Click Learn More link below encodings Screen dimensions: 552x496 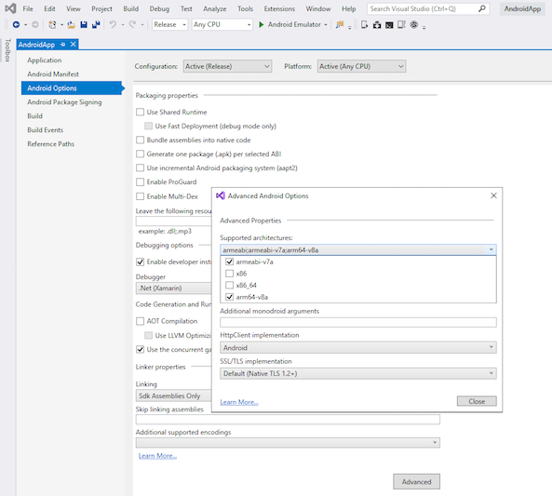(157, 456)
